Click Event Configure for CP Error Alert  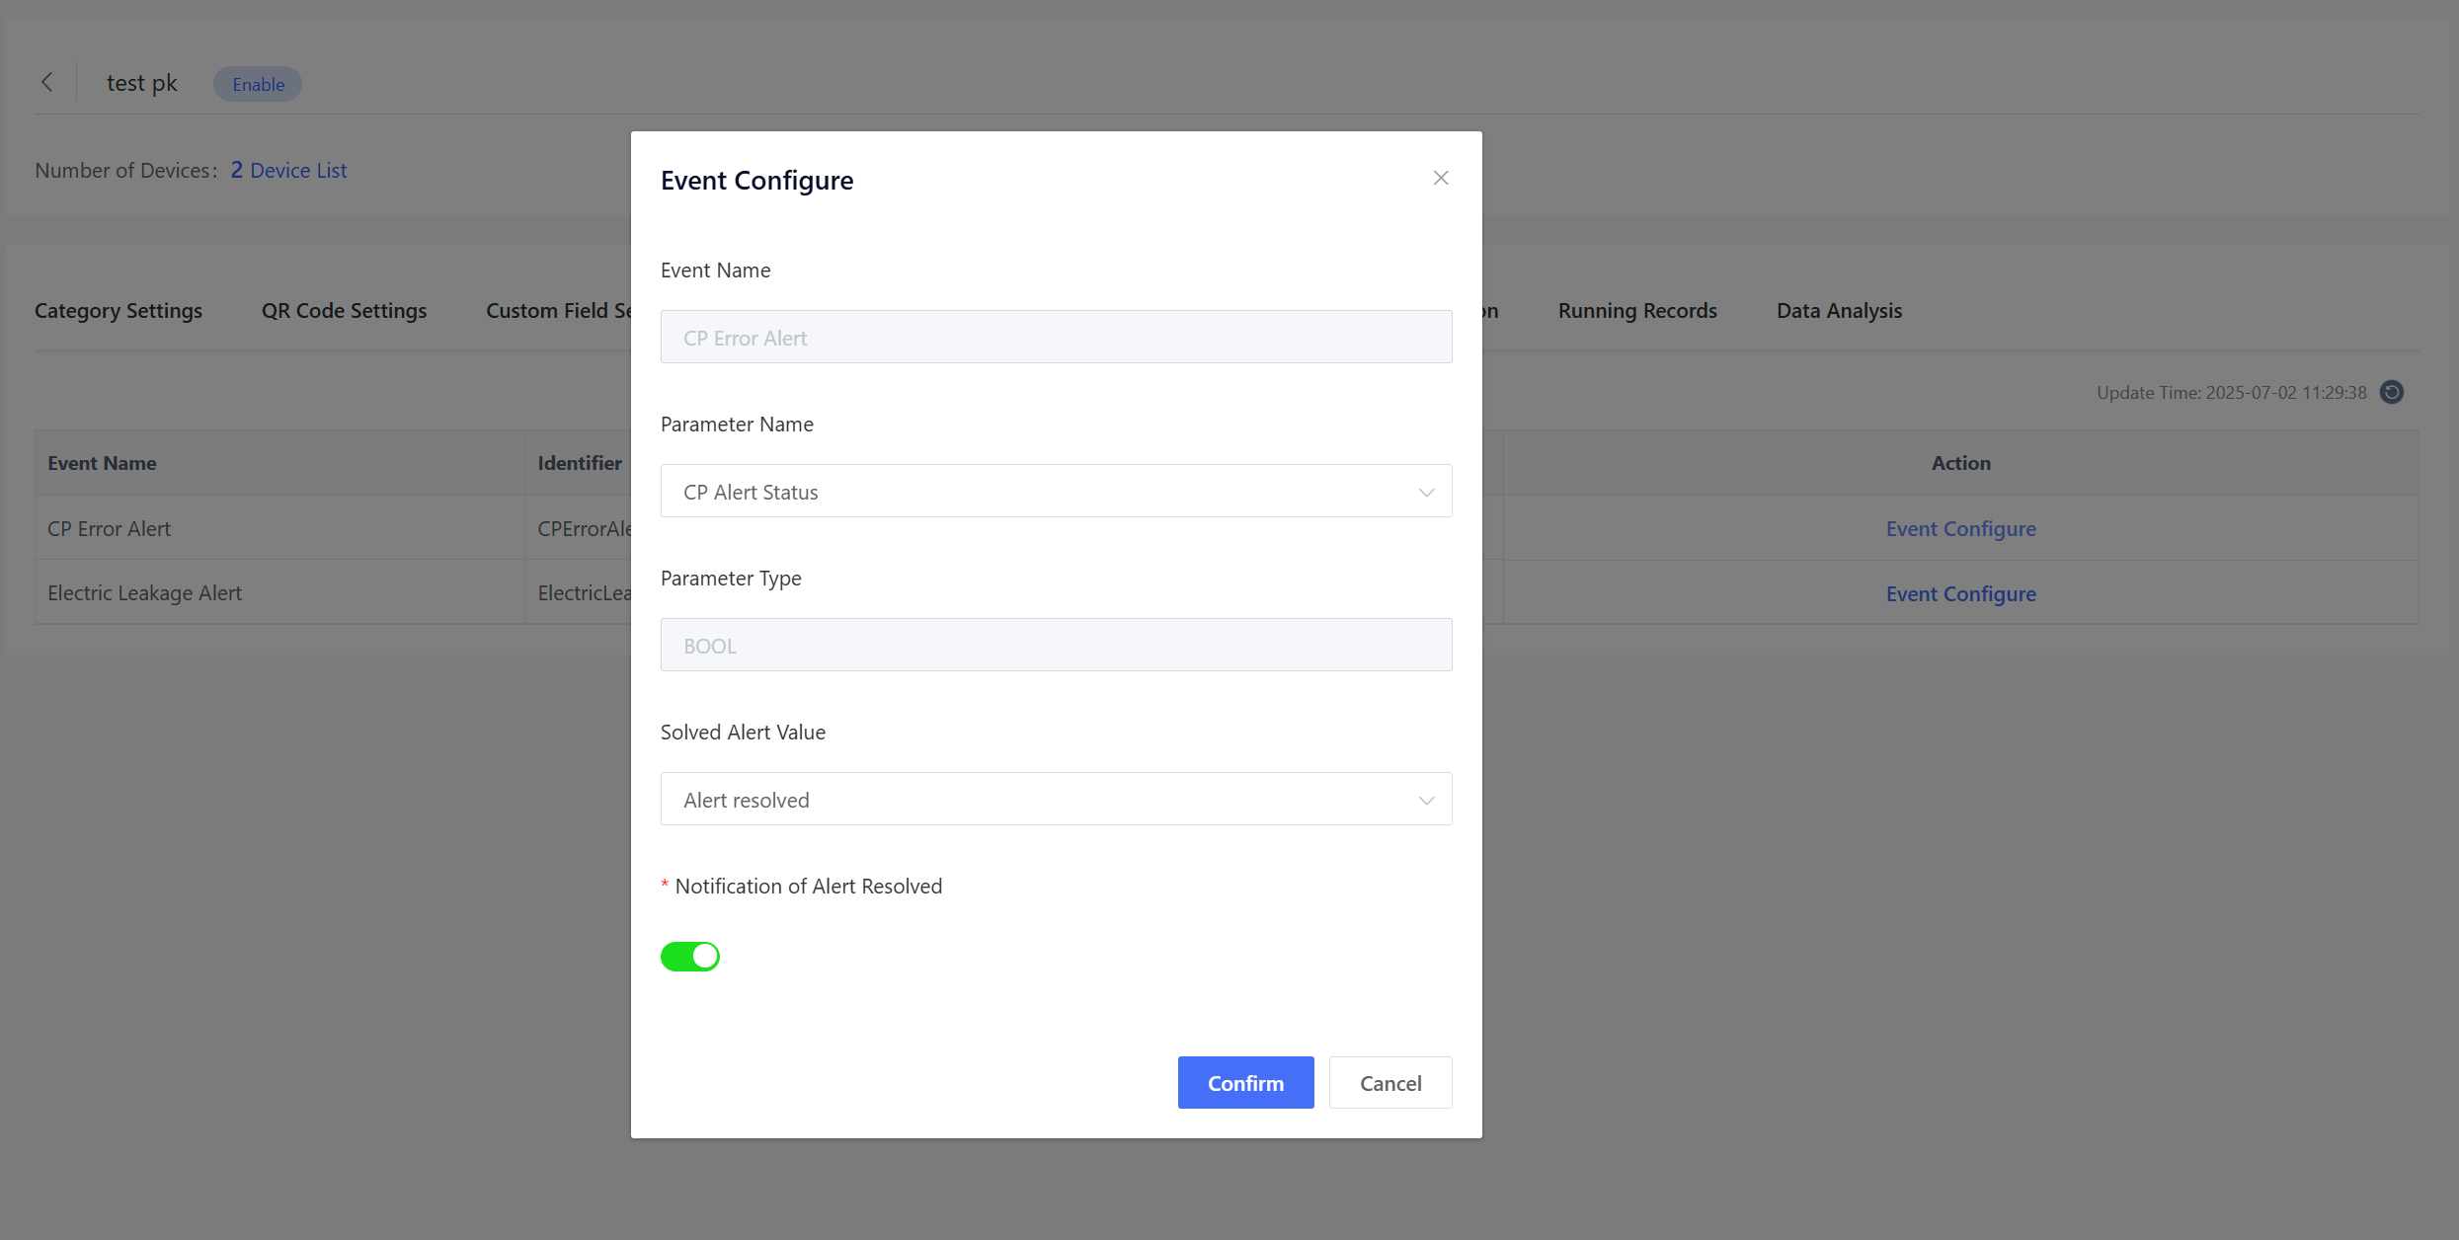[1960, 528]
